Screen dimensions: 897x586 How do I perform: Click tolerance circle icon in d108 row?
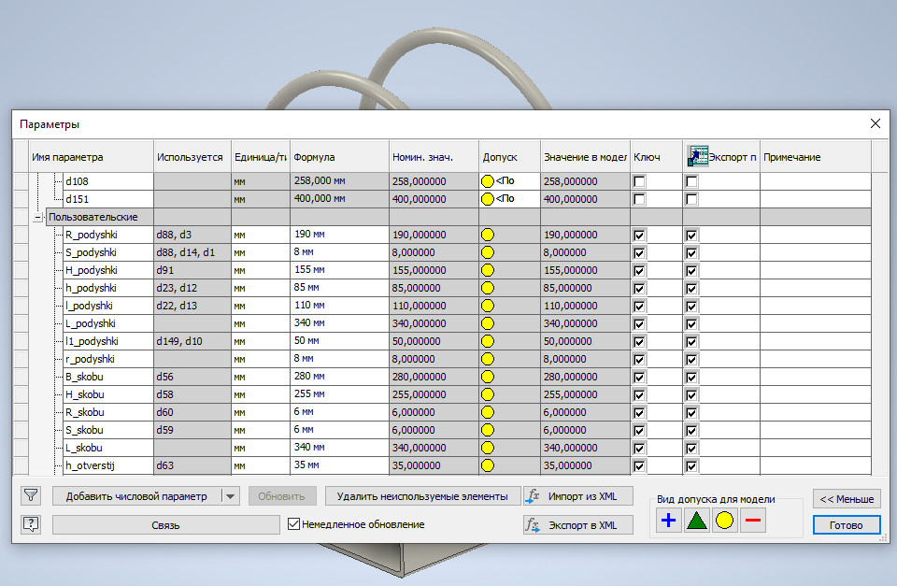point(487,181)
